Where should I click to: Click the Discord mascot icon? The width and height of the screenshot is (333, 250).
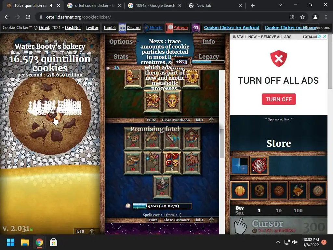pyautogui.click(x=123, y=28)
